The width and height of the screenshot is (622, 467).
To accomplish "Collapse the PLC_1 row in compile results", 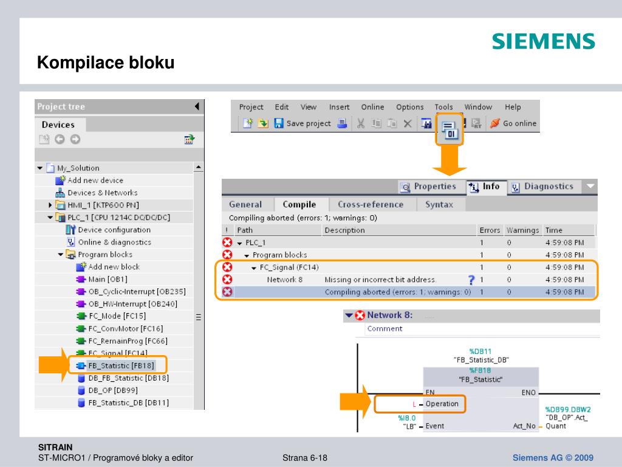I will tap(239, 243).
